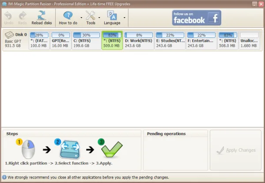Screen dimensions: 265x183
Task: Click the Pending operations header
Action: pyautogui.click(x=167, y=134)
